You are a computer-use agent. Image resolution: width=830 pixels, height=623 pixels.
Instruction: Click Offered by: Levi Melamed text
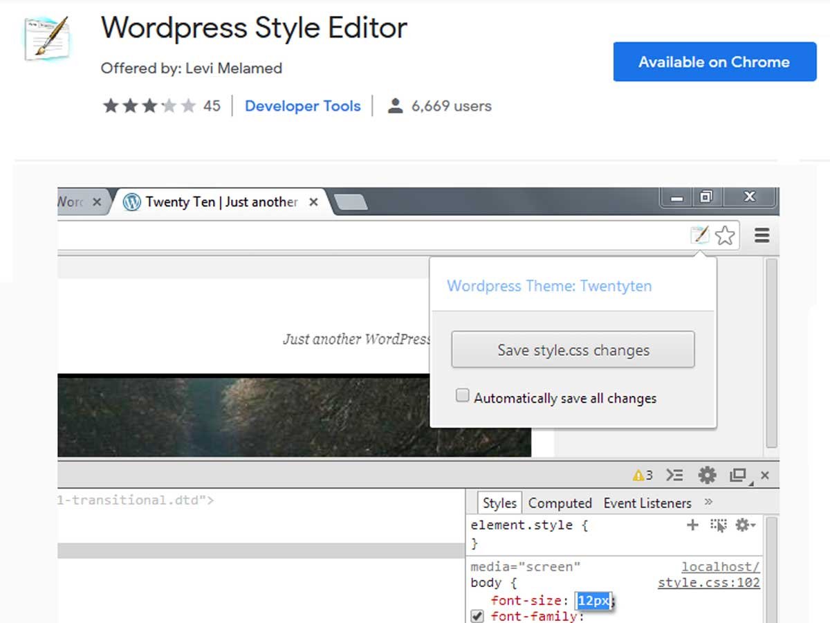click(192, 69)
